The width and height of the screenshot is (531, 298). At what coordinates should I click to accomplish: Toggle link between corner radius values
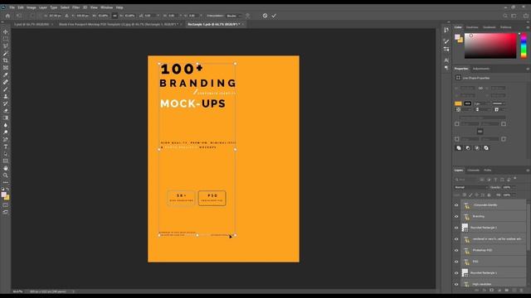480,132
